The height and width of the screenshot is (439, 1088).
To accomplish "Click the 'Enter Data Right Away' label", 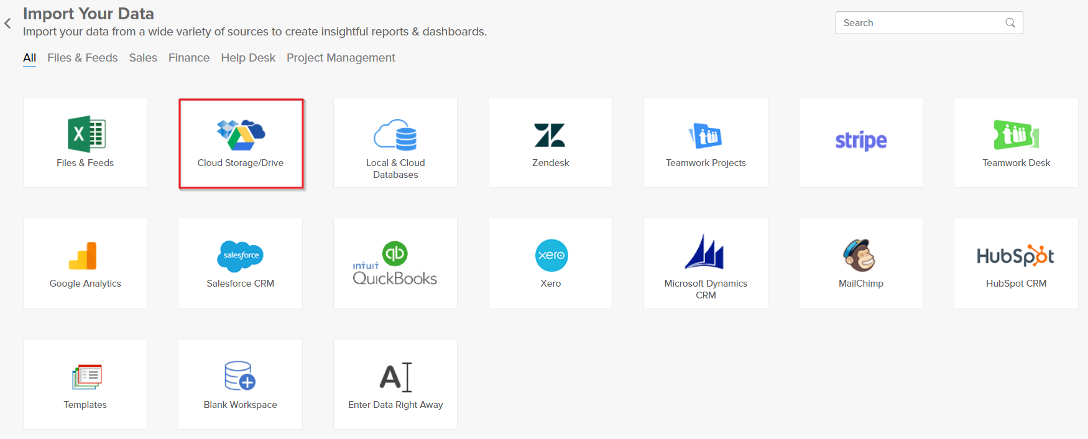I will tap(395, 405).
